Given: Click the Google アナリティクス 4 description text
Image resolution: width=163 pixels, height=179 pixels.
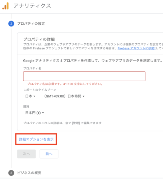Looking at the screenshot, I should pyautogui.click(x=93, y=61).
